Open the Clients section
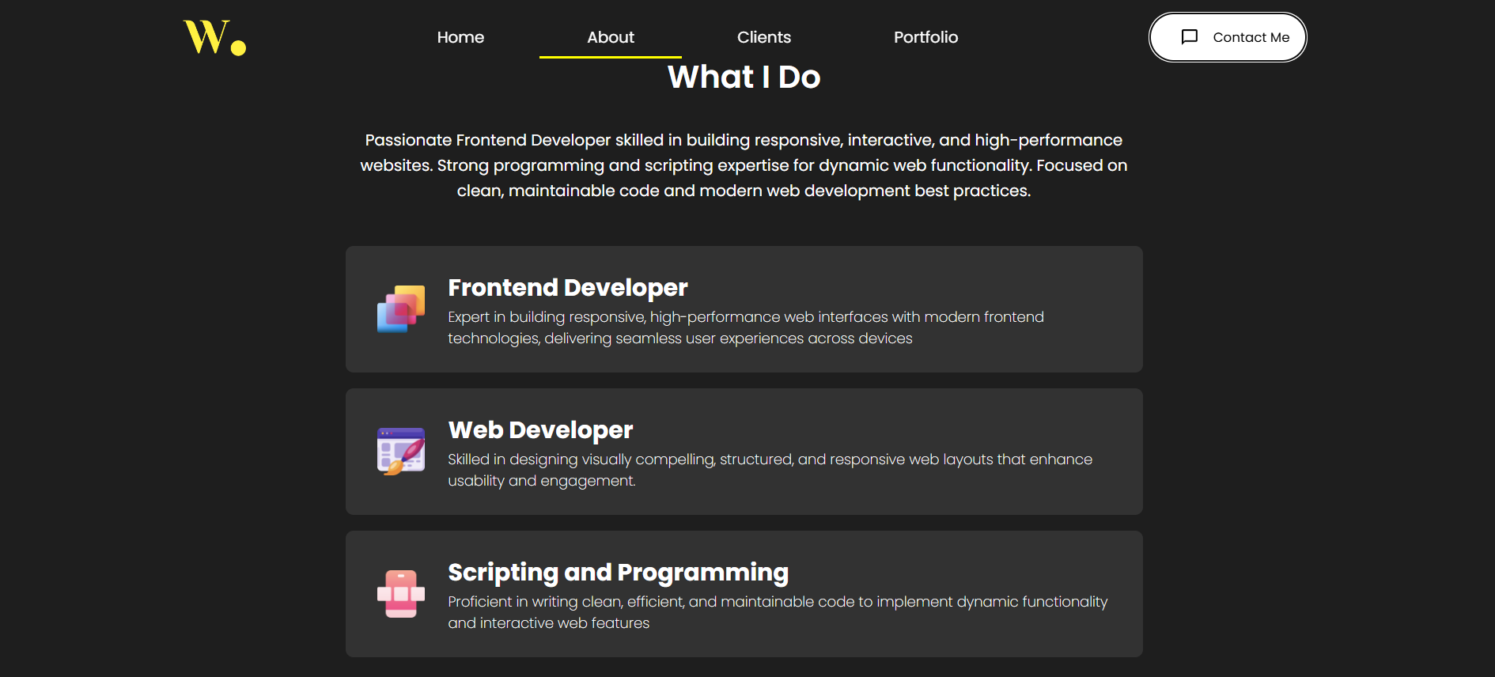 click(763, 37)
